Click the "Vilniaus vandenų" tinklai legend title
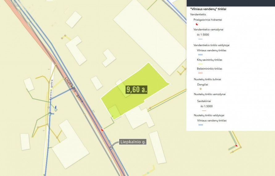Image resolution: width=275 pixels, height=176 pixels. click(x=208, y=9)
